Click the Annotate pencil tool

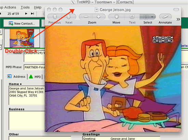point(165,17)
